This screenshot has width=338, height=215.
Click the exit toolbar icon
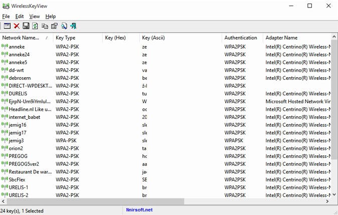click(73, 26)
